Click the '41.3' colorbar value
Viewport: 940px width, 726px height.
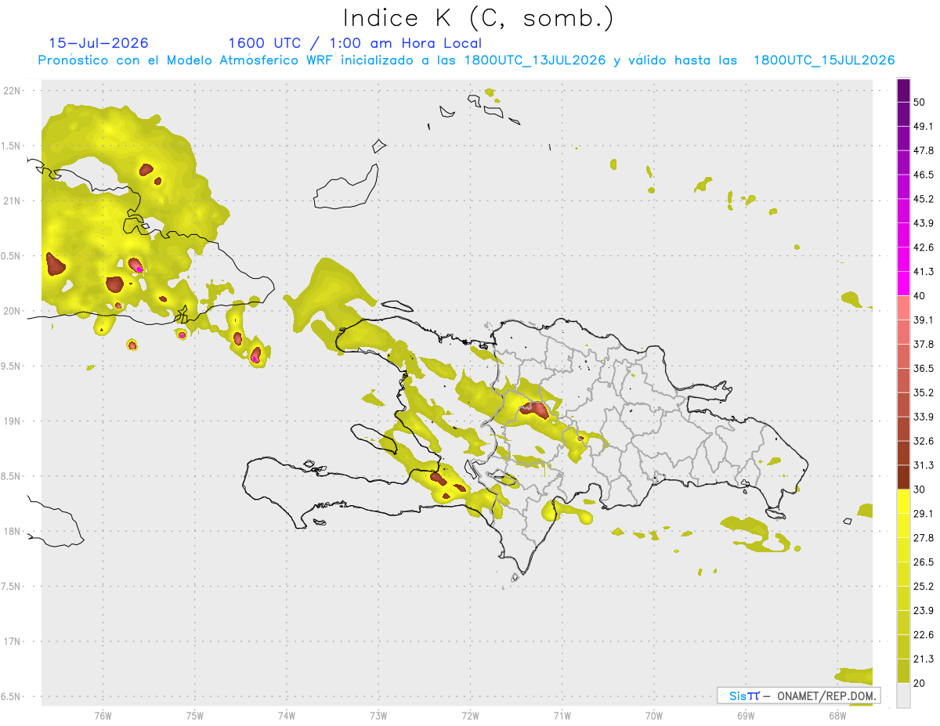pyautogui.click(x=924, y=272)
